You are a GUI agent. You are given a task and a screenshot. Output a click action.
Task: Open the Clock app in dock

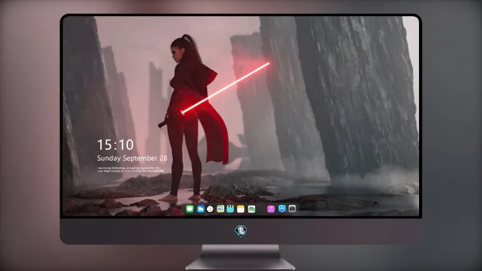pyautogui.click(x=210, y=209)
